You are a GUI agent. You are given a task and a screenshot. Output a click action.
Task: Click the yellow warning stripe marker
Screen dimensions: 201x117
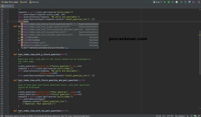tap(200, 35)
